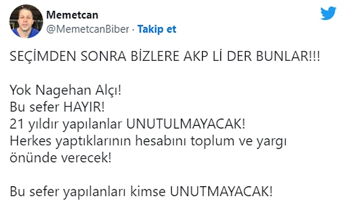This screenshot has width=341, height=205.
Task: Click the @MemetcanBiber handle
Action: 88,29
